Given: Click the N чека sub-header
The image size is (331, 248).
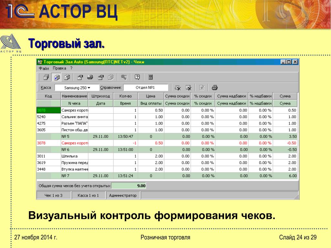Looking at the screenshot, I should pyautogui.click(x=74, y=103).
